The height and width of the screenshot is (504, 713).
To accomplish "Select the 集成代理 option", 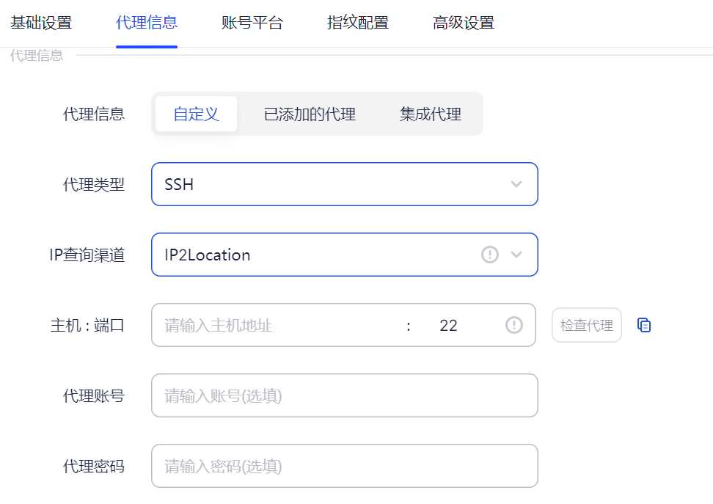I will coord(429,114).
